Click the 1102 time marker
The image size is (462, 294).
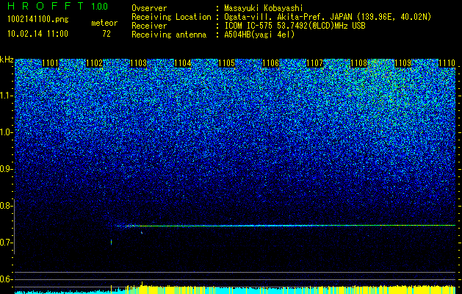(x=94, y=63)
